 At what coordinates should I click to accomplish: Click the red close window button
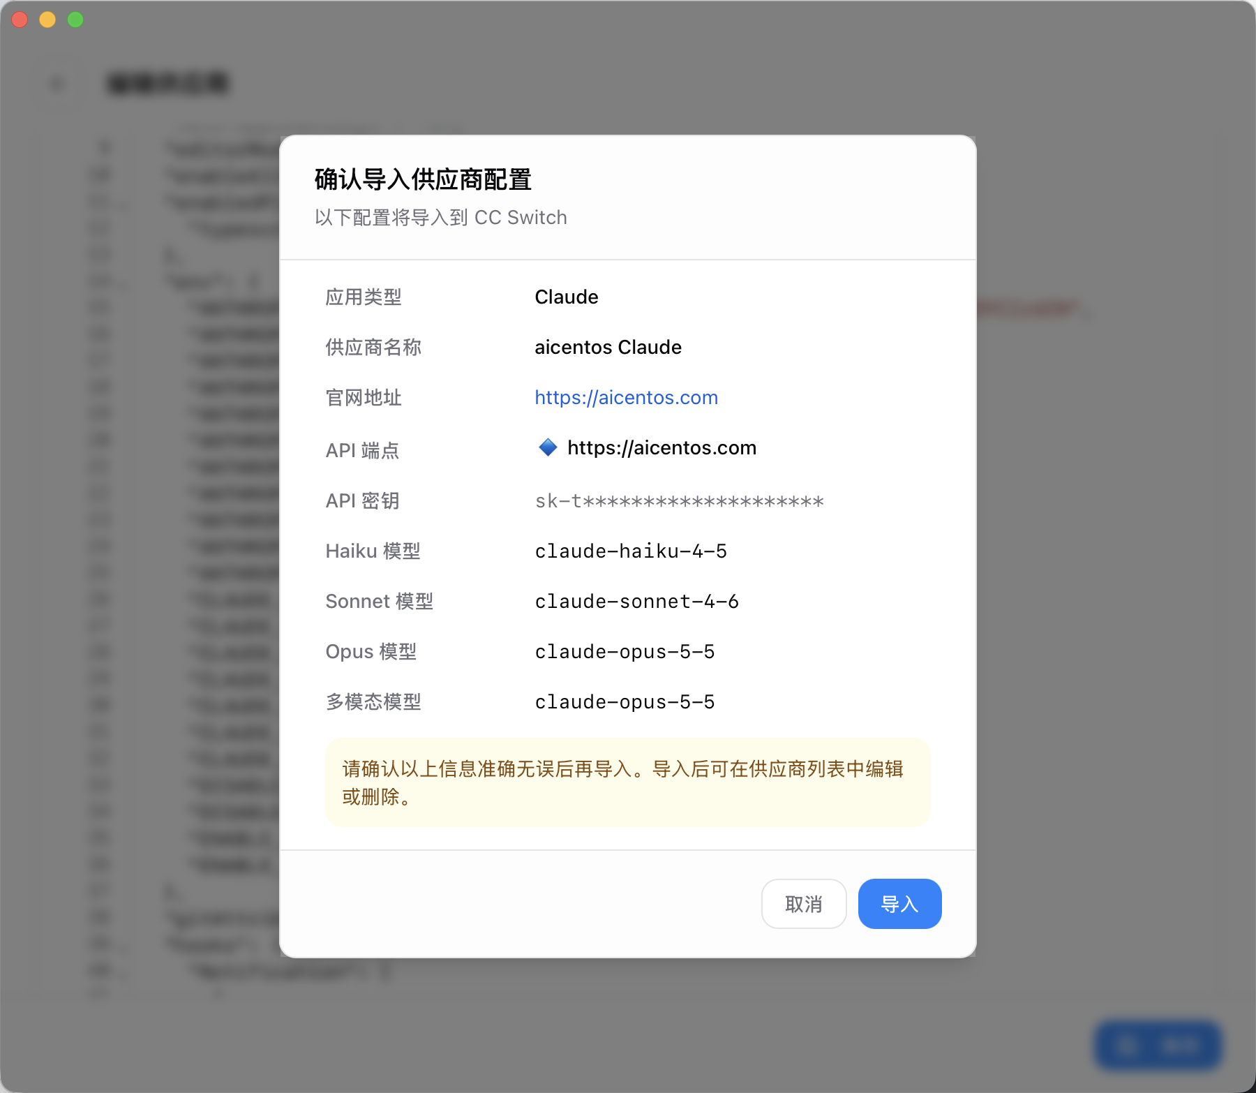pyautogui.click(x=20, y=20)
